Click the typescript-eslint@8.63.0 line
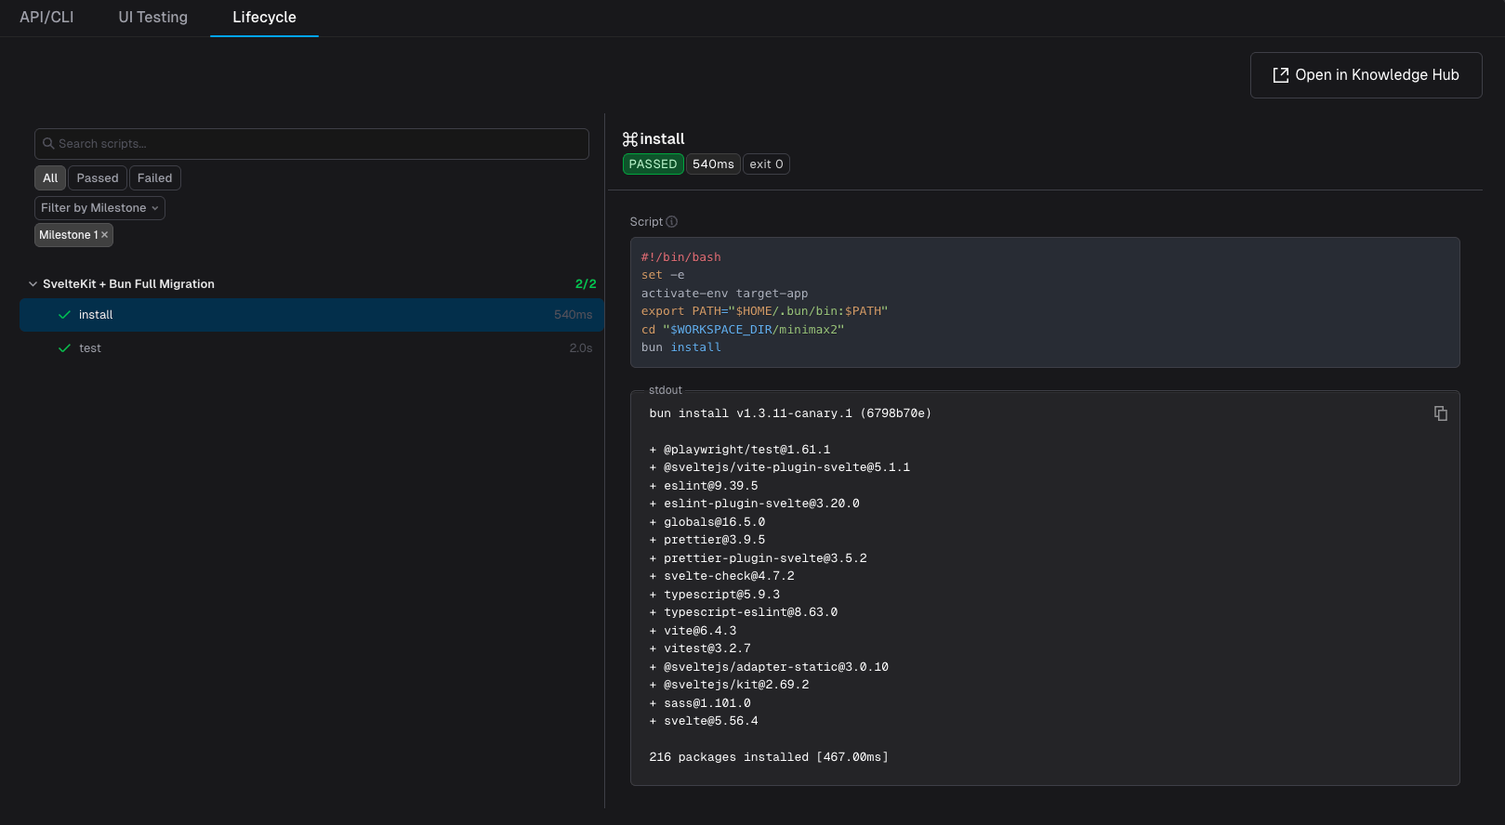This screenshot has height=825, width=1505. pyautogui.click(x=744, y=612)
